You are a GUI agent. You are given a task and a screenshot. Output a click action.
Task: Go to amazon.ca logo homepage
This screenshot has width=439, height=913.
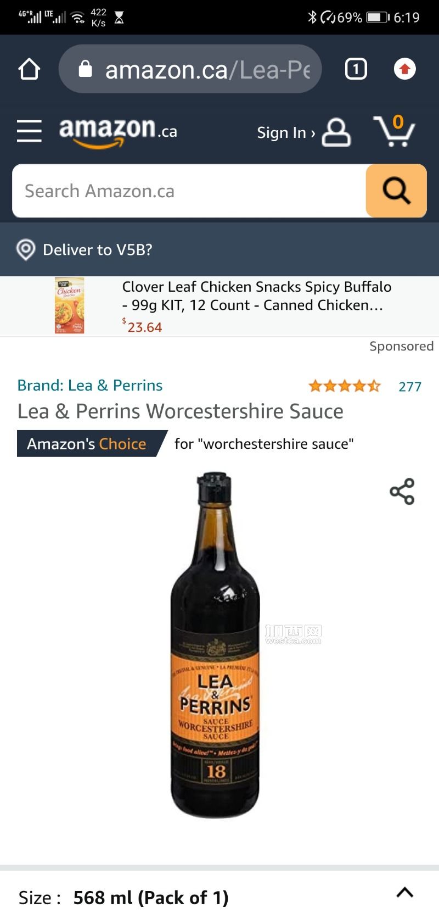(118, 132)
